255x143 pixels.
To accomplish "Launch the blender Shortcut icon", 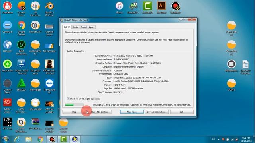I will 49,9.
